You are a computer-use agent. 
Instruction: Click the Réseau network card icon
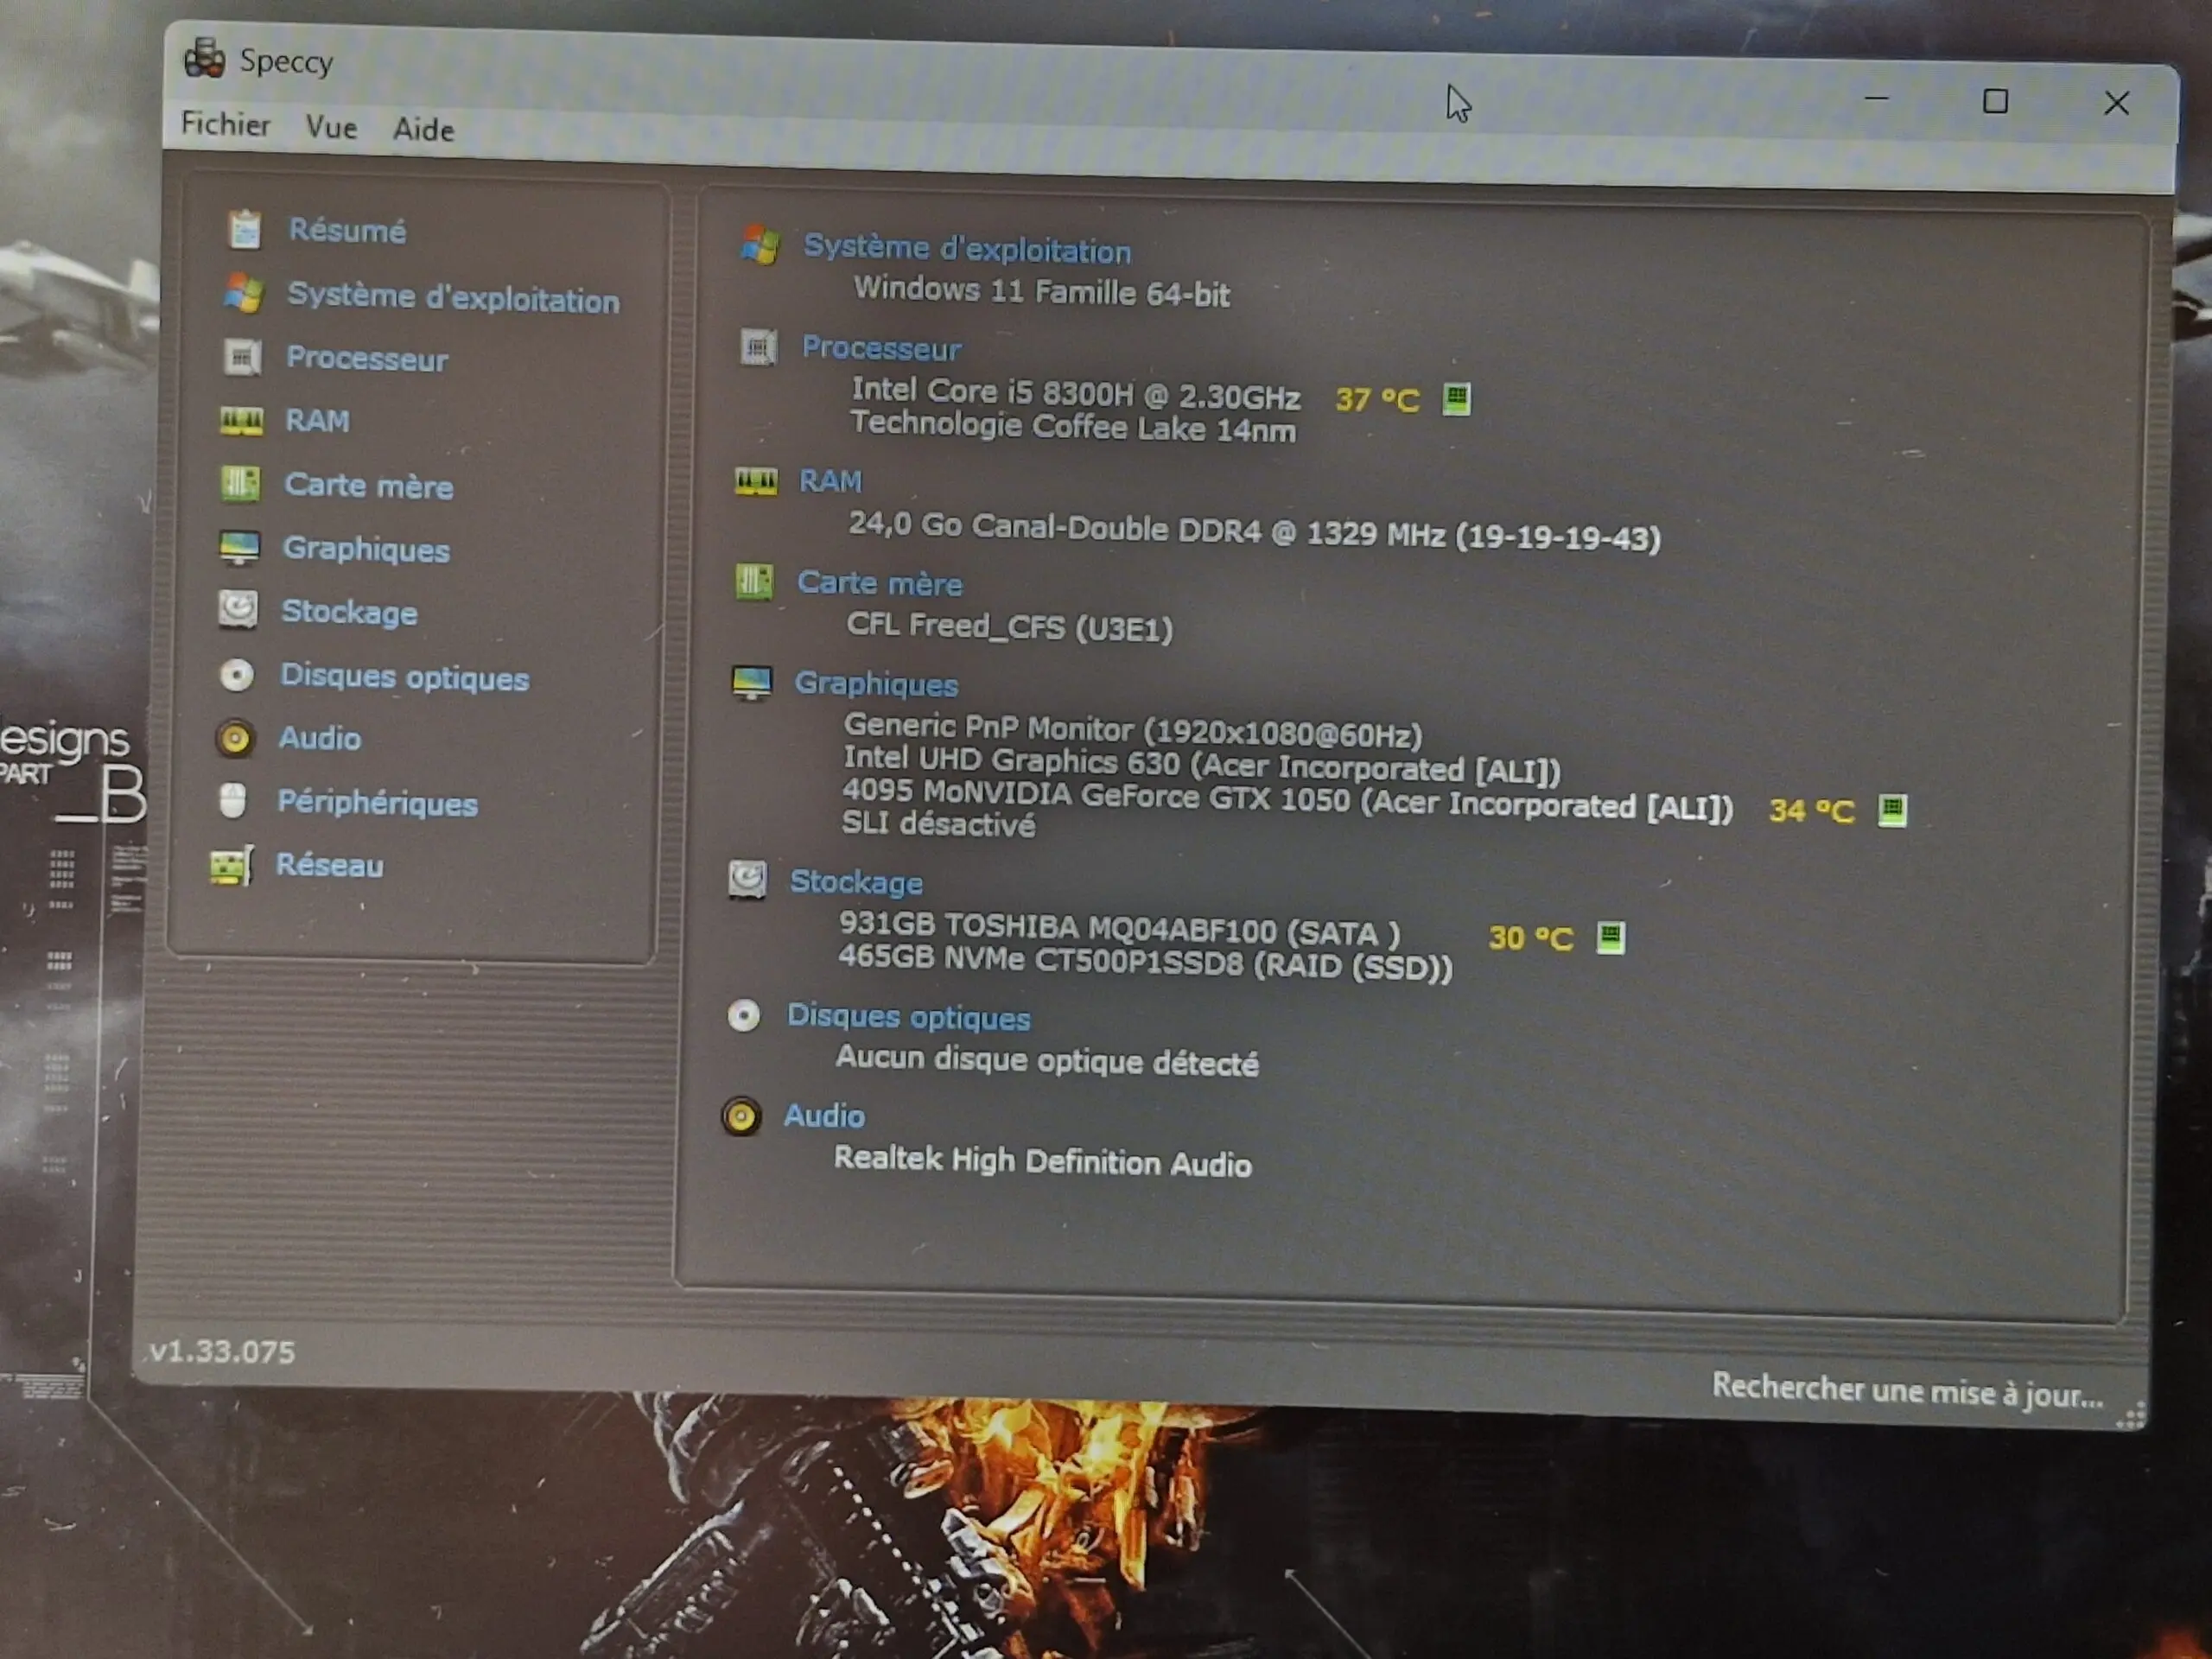pyautogui.click(x=231, y=866)
